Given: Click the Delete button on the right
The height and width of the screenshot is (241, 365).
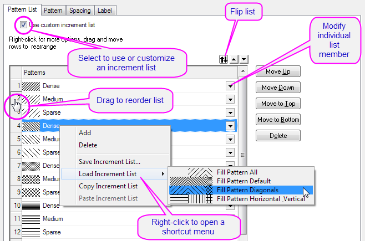Looking at the screenshot, I should coord(278,135).
